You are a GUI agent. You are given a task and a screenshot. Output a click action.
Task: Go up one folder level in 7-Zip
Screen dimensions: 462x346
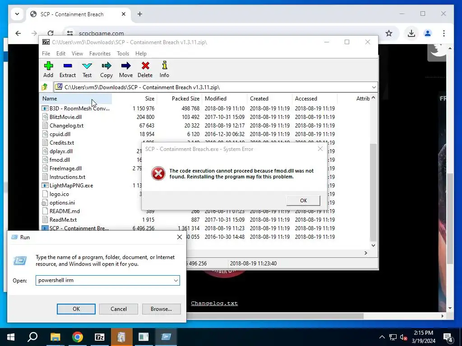(45, 87)
